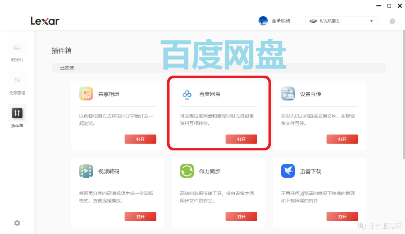The image size is (405, 234).
Task: Open the message bubble icon
Action: point(392,21)
